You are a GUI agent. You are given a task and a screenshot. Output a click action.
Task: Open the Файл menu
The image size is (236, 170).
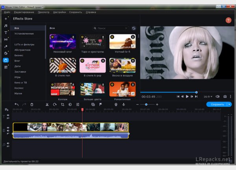(7, 12)
